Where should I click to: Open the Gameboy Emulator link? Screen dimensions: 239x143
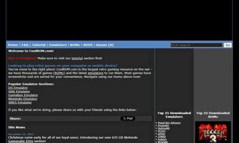coord(23,95)
